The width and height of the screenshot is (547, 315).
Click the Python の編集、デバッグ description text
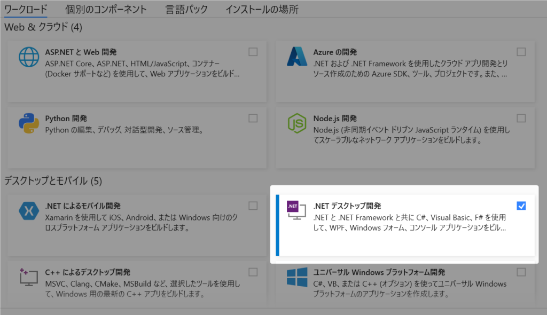click(124, 130)
